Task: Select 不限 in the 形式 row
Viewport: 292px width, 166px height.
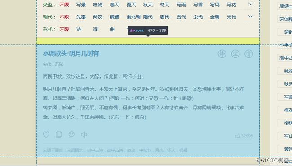Action: point(64,29)
